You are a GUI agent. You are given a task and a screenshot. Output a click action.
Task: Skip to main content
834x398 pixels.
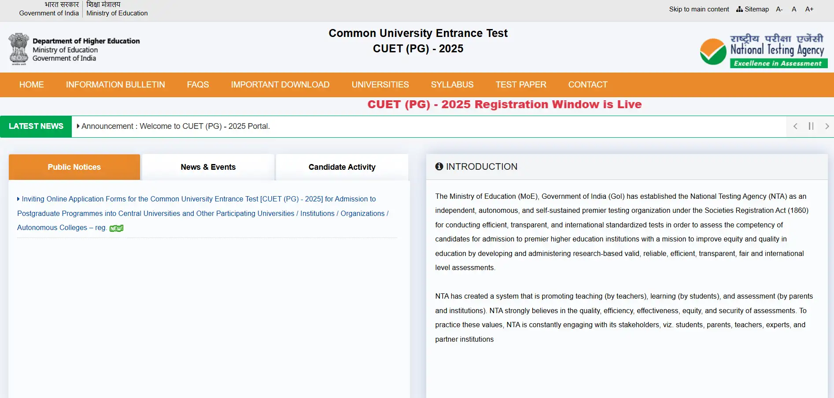tap(699, 9)
